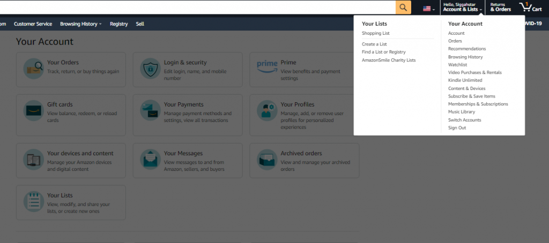The width and height of the screenshot is (549, 243).
Task: Select Account in Your Account menu
Action: tap(456, 33)
